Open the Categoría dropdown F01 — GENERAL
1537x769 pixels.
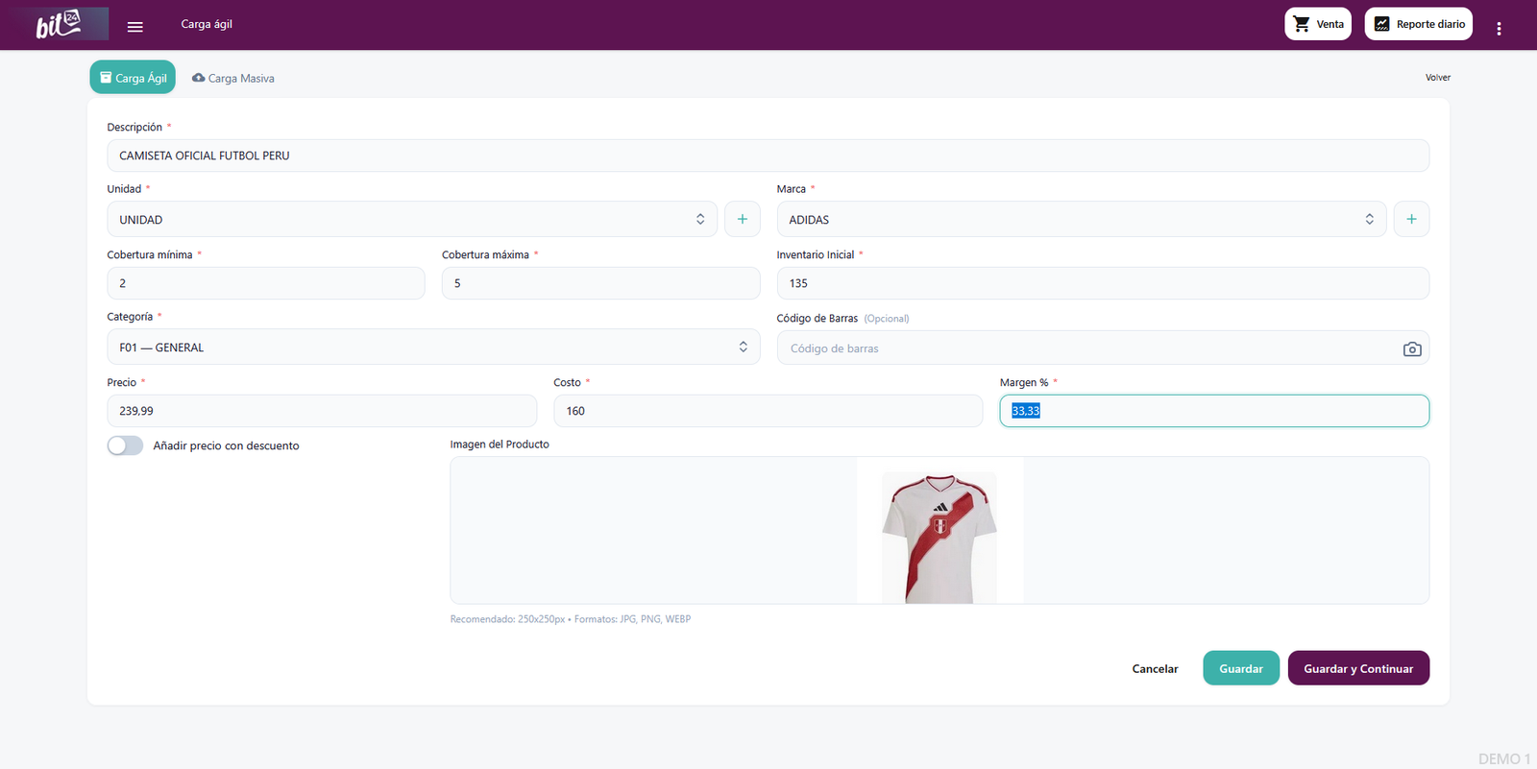coord(432,348)
